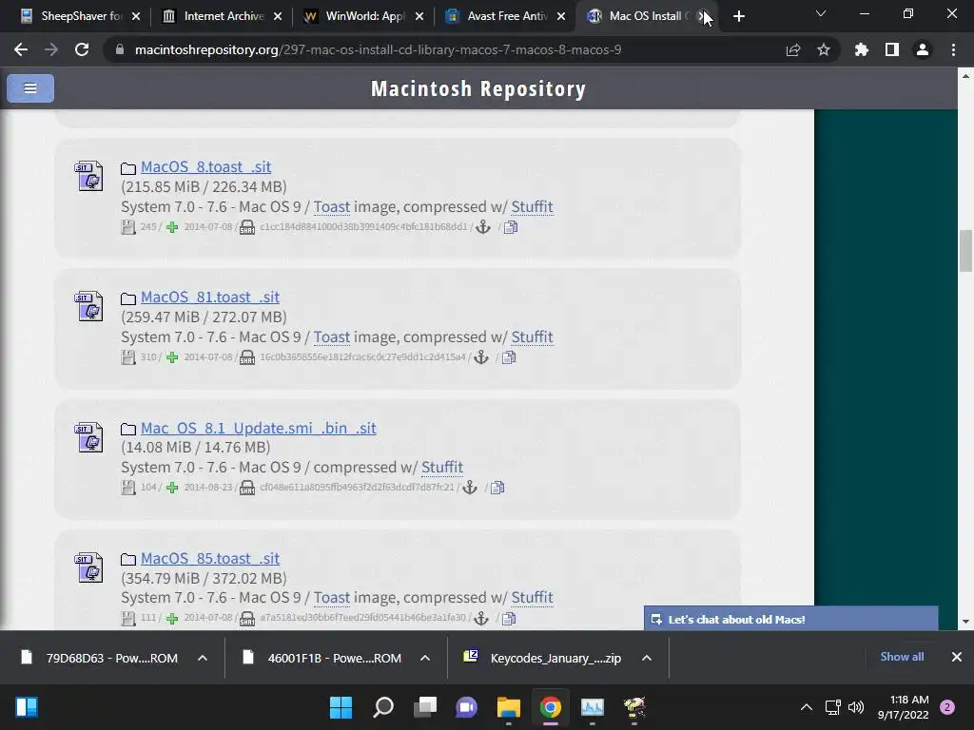Open the Windows Start menu

tap(341, 707)
